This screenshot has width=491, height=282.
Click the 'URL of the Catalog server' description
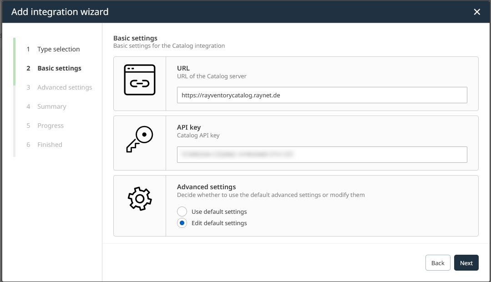212,76
